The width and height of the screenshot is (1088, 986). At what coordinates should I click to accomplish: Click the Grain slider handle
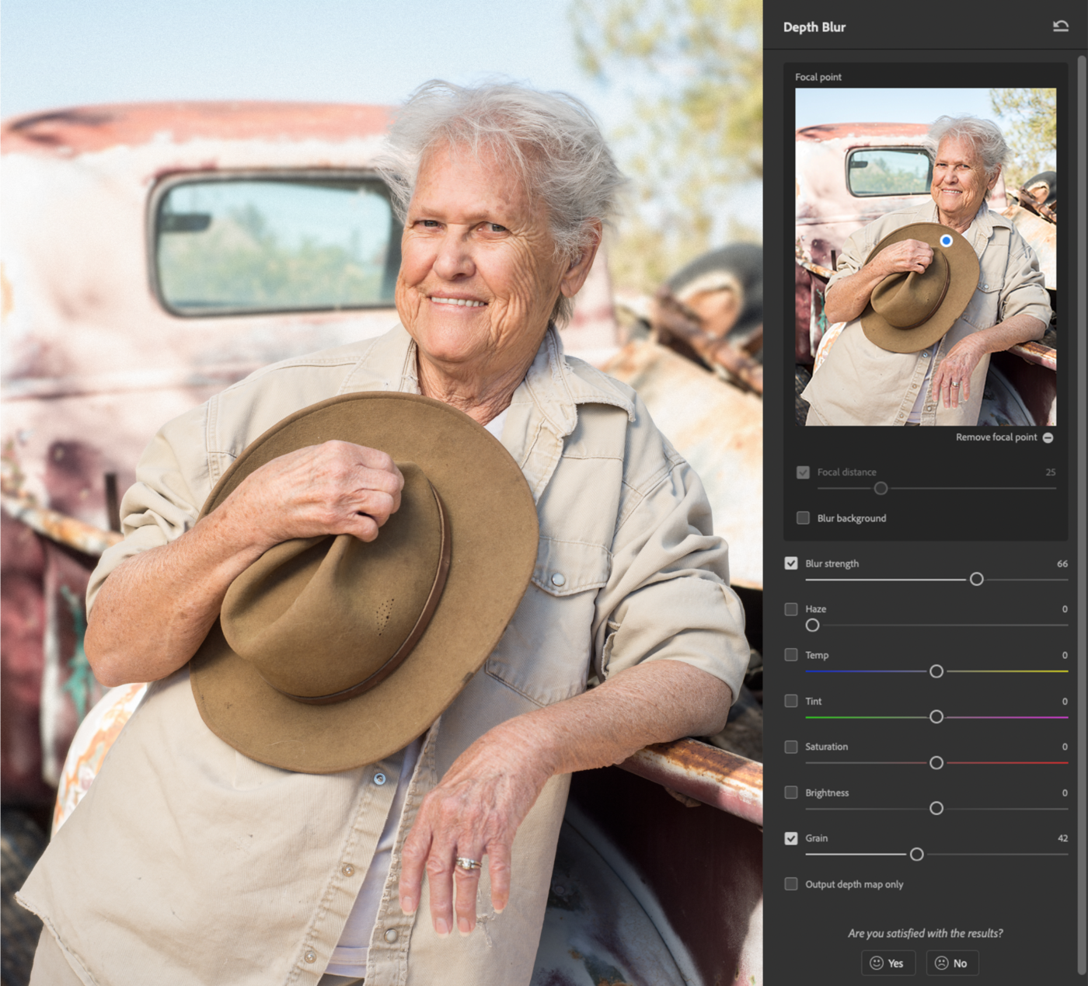(x=916, y=854)
